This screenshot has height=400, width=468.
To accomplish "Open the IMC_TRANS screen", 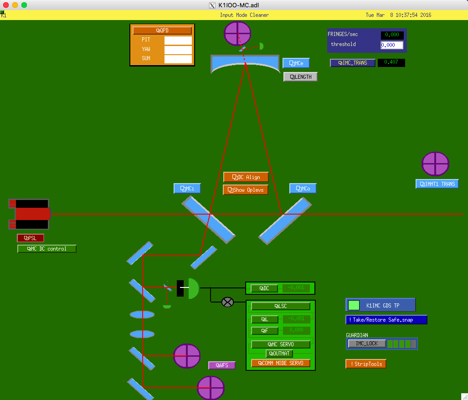I will tap(353, 63).
